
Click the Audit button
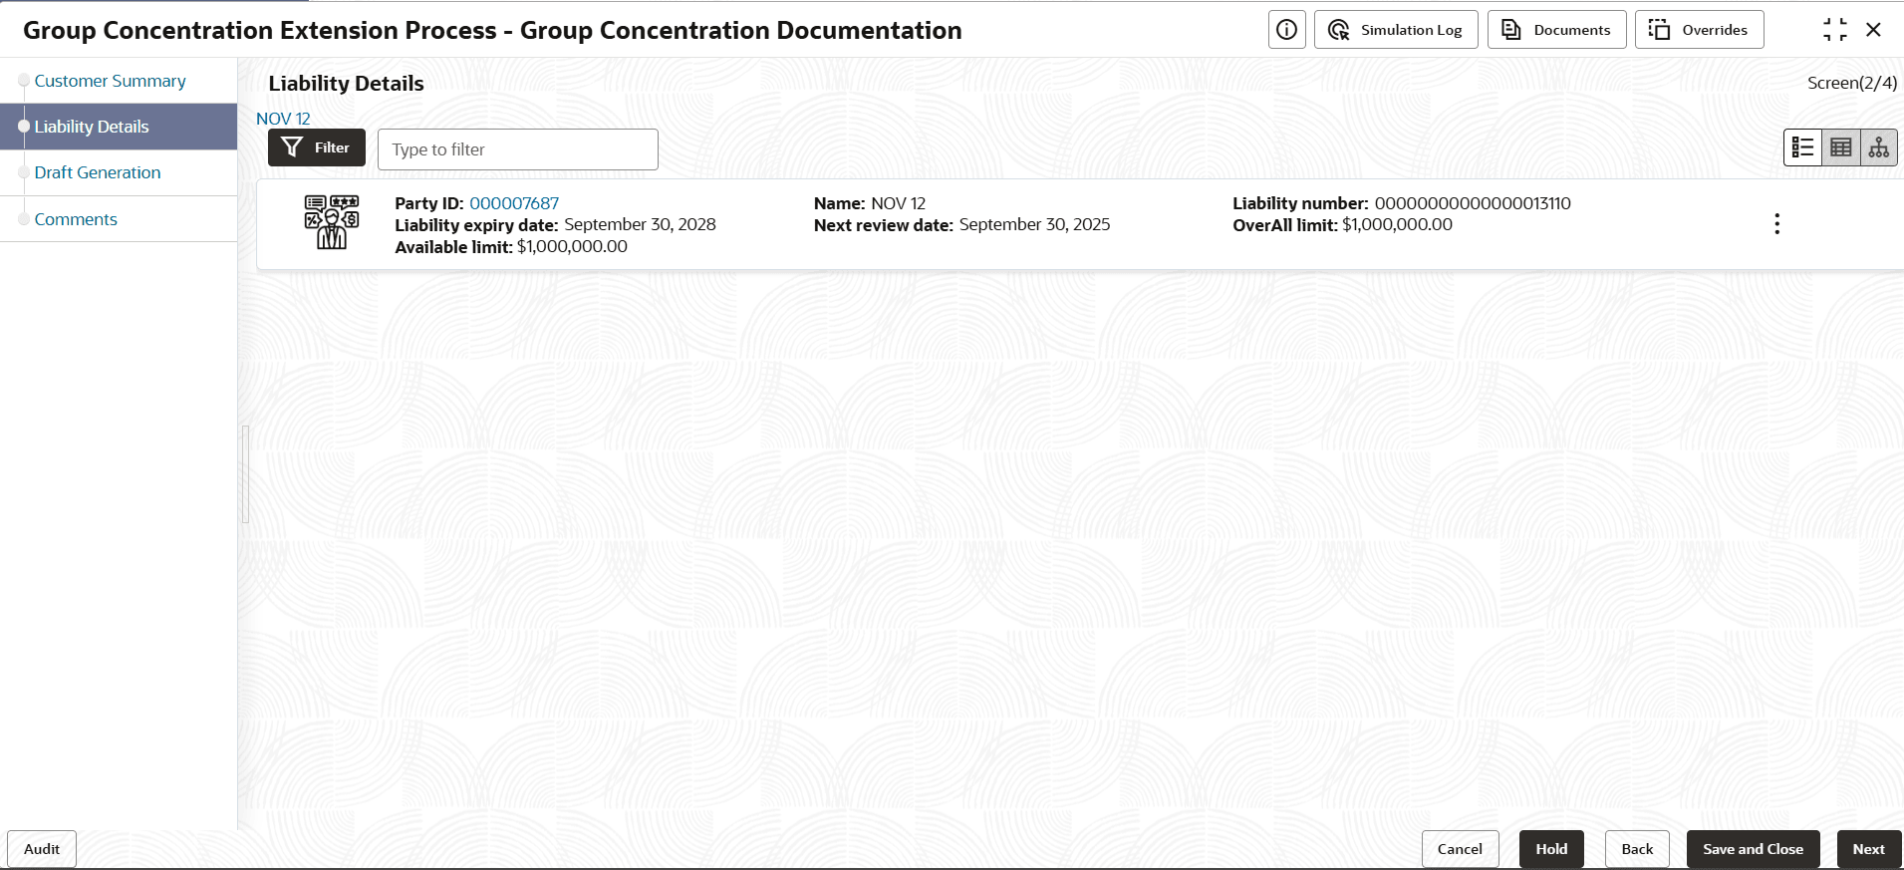point(42,849)
